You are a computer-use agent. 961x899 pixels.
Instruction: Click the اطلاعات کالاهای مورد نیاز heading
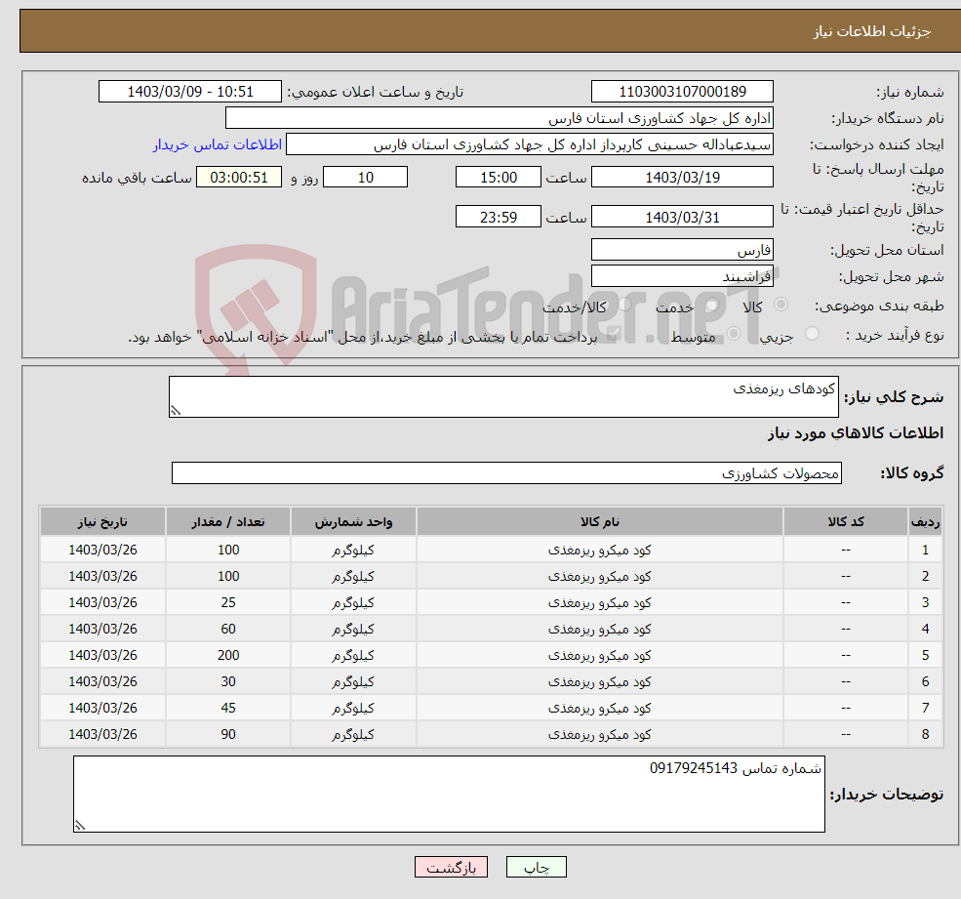click(855, 433)
